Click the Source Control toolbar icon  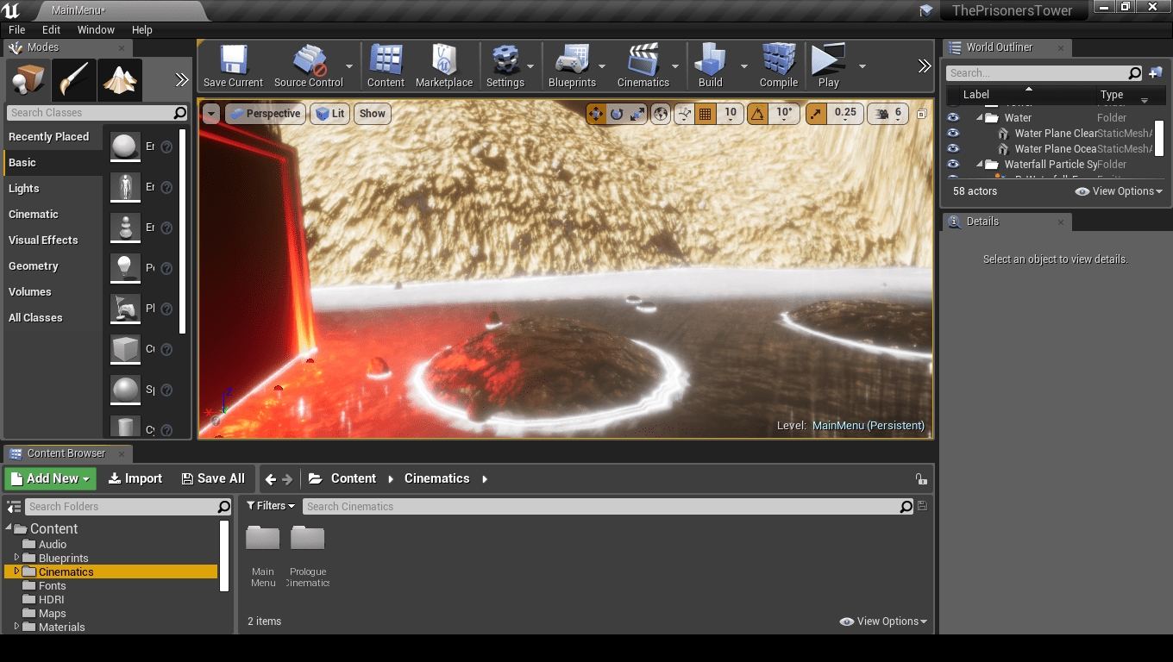point(309,66)
